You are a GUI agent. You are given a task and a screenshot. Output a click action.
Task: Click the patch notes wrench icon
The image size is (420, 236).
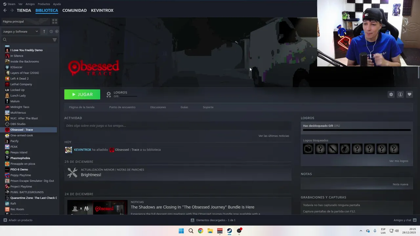pyautogui.click(x=72, y=172)
